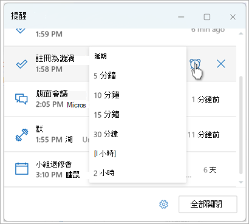The image size is (249, 224).
Task: Click the snooze alarm clock icon
Action: coord(195,64)
